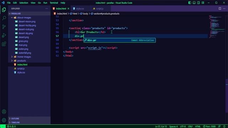The width and height of the screenshot is (228, 128).
Task: Open the Terminal menu
Action: (54, 3)
